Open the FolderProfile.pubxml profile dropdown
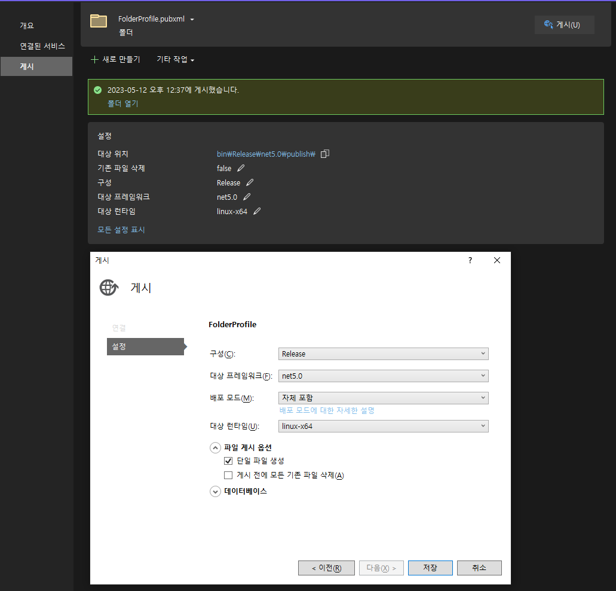616x591 pixels. (192, 19)
